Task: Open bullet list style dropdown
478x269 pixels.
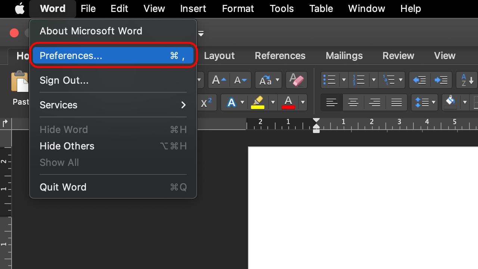Action: pyautogui.click(x=344, y=80)
